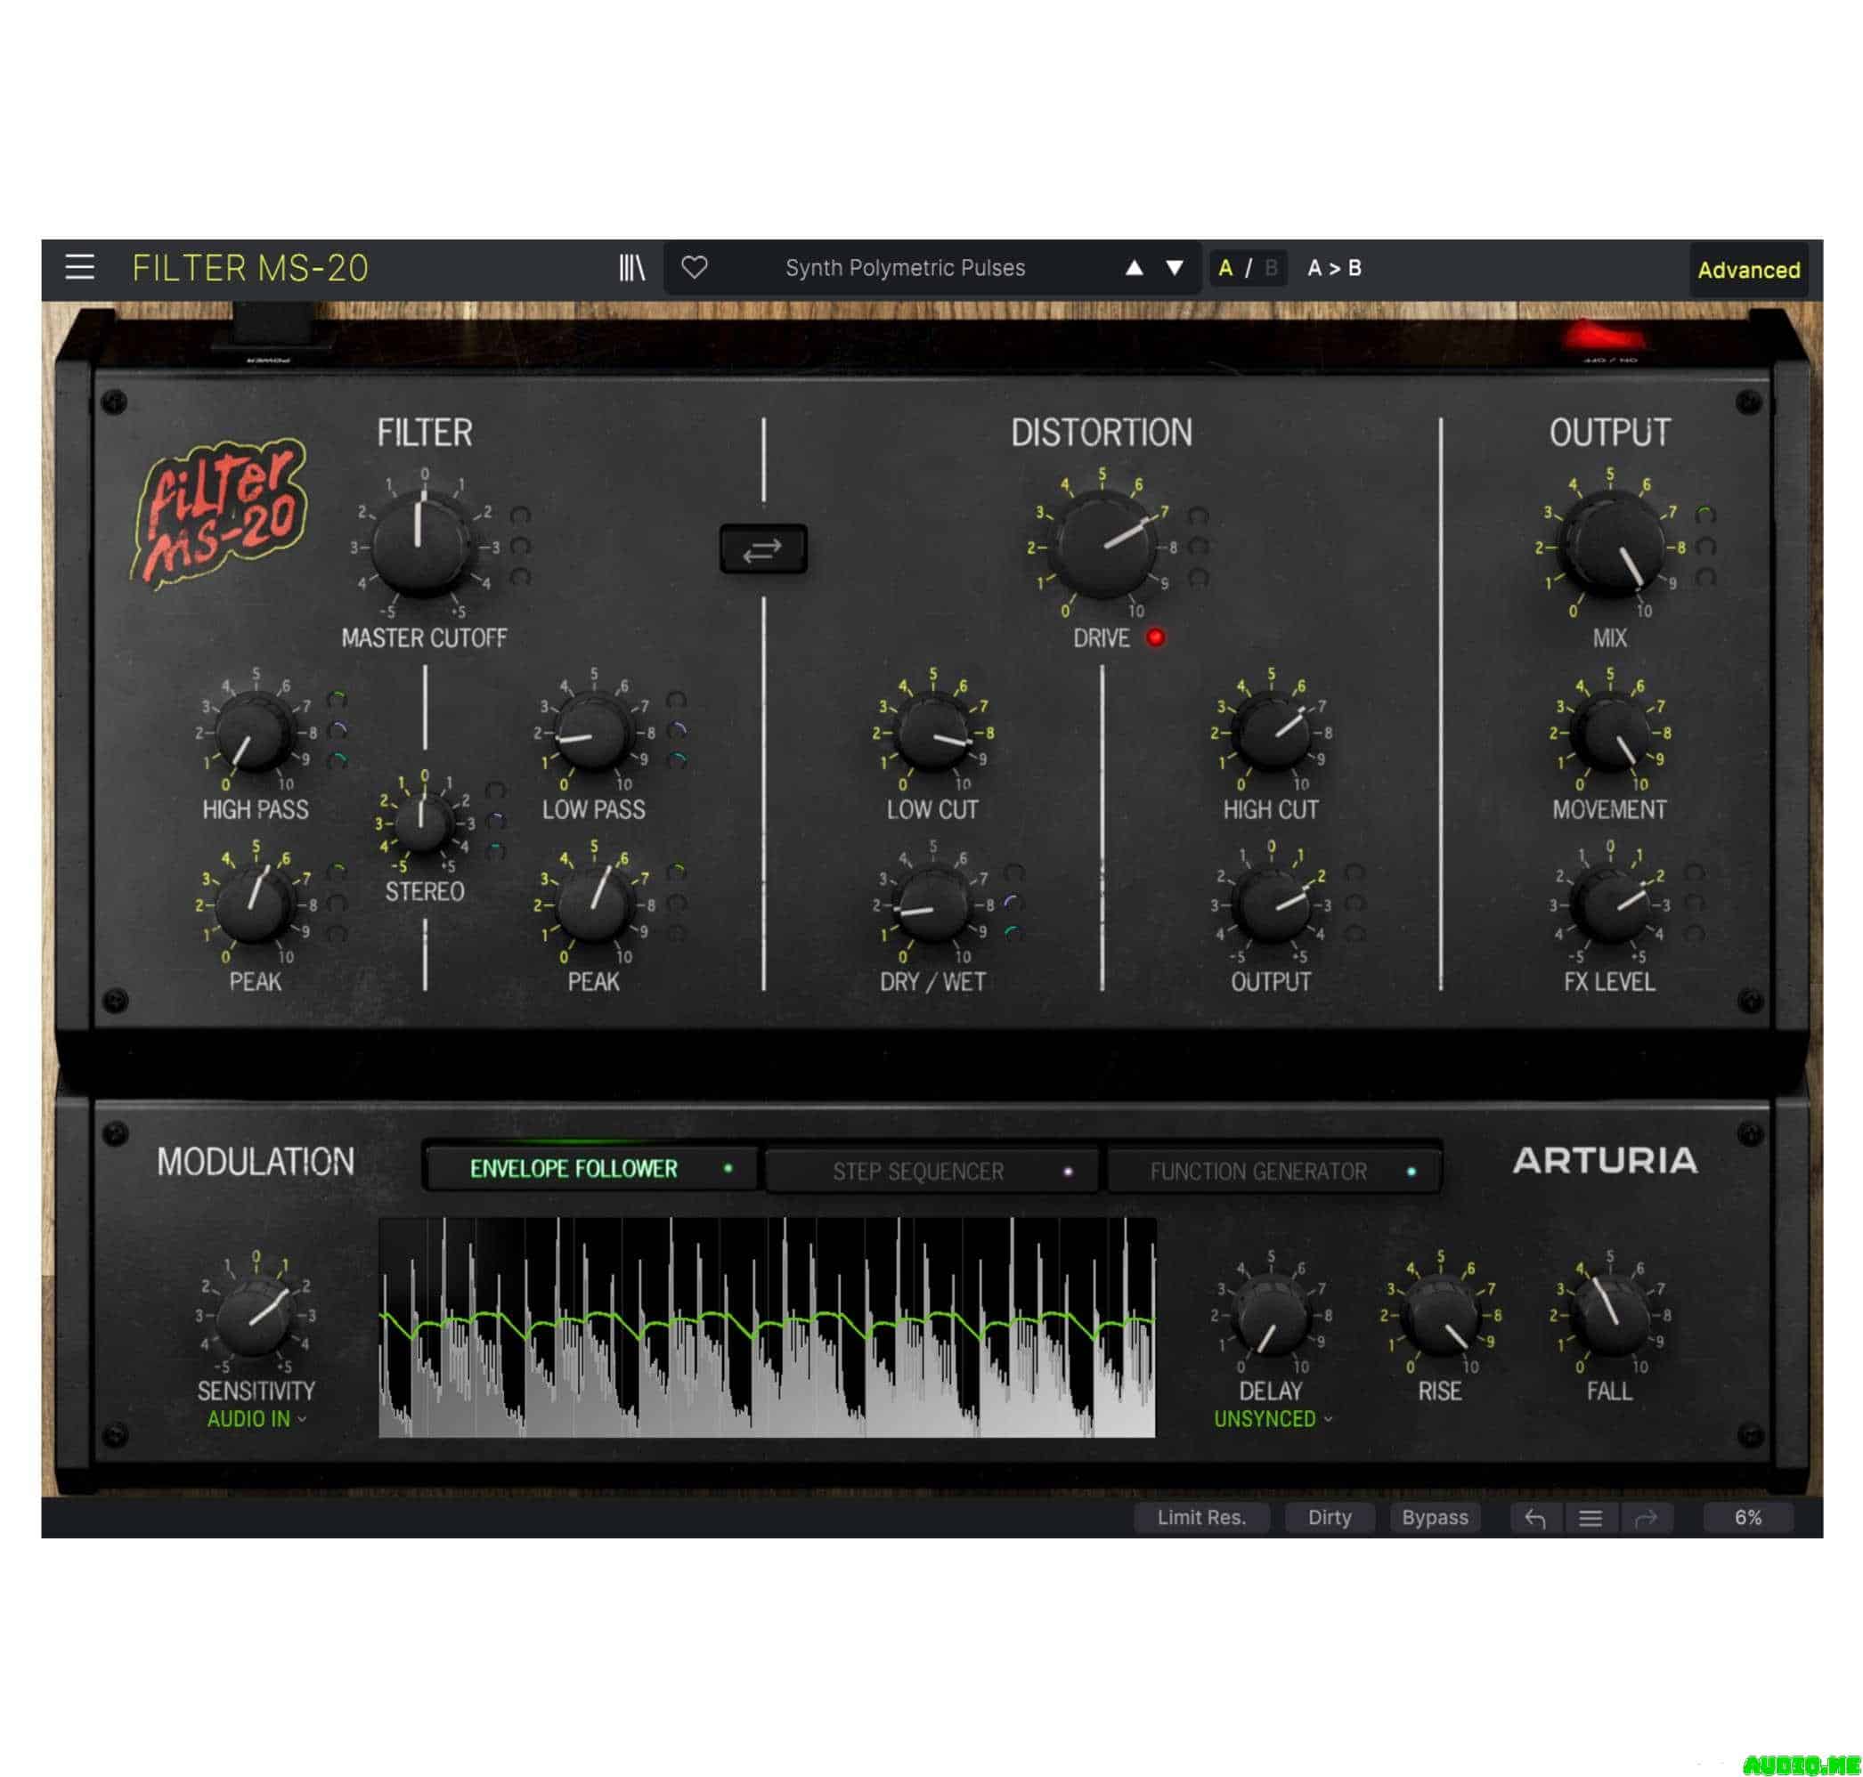Click the red Drive indicator LED
This screenshot has width=1863, height=1777.
click(x=1155, y=637)
